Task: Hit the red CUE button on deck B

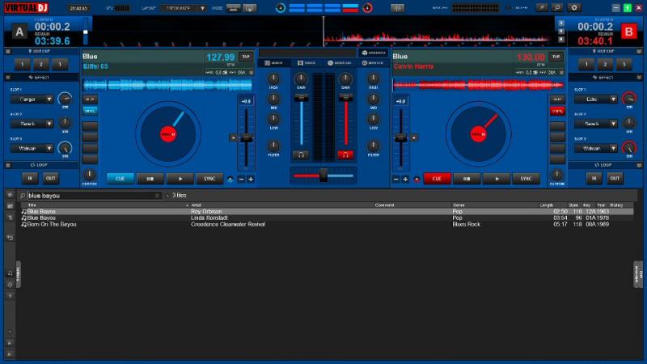Action: (x=437, y=179)
